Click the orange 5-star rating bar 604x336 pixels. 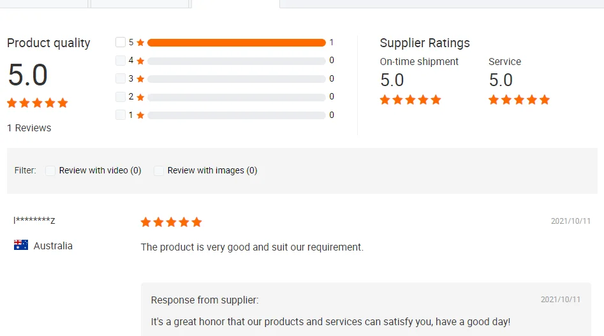pos(236,43)
